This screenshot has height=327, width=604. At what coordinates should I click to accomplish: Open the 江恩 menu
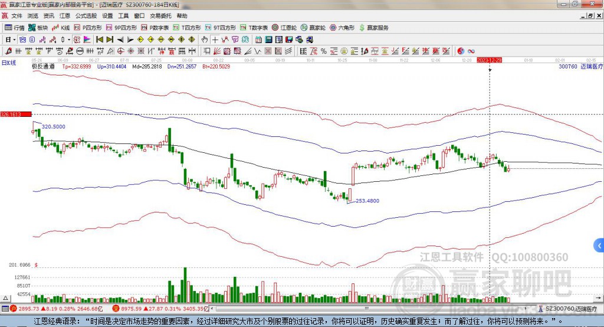coord(65,16)
